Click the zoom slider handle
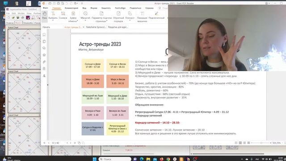The image size is (286, 161). pos(261,143)
